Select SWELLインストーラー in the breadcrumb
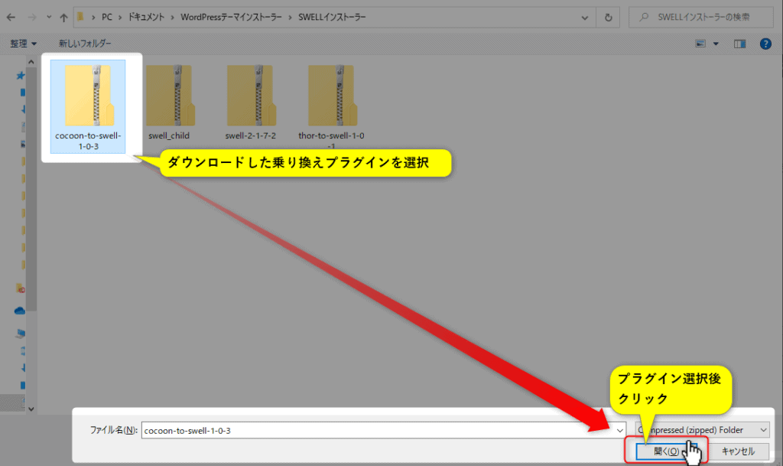The width and height of the screenshot is (783, 466). coord(332,17)
